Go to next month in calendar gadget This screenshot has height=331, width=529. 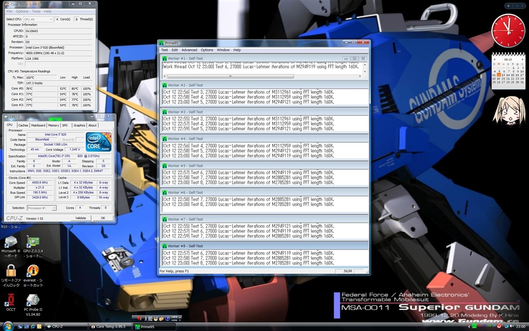click(x=522, y=59)
